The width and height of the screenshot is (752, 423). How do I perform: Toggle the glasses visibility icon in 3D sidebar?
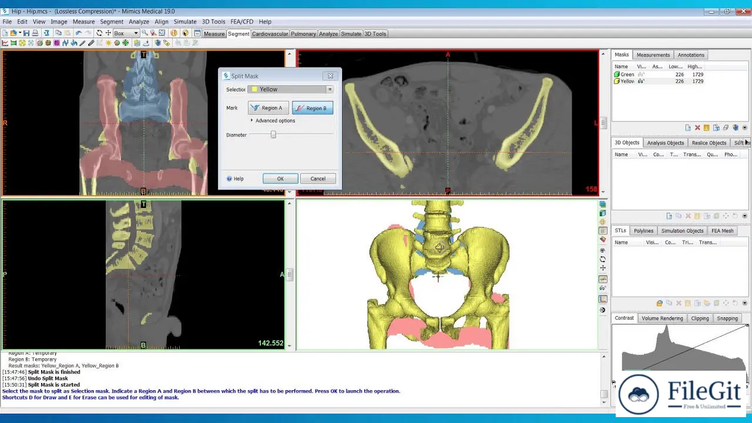603,288
